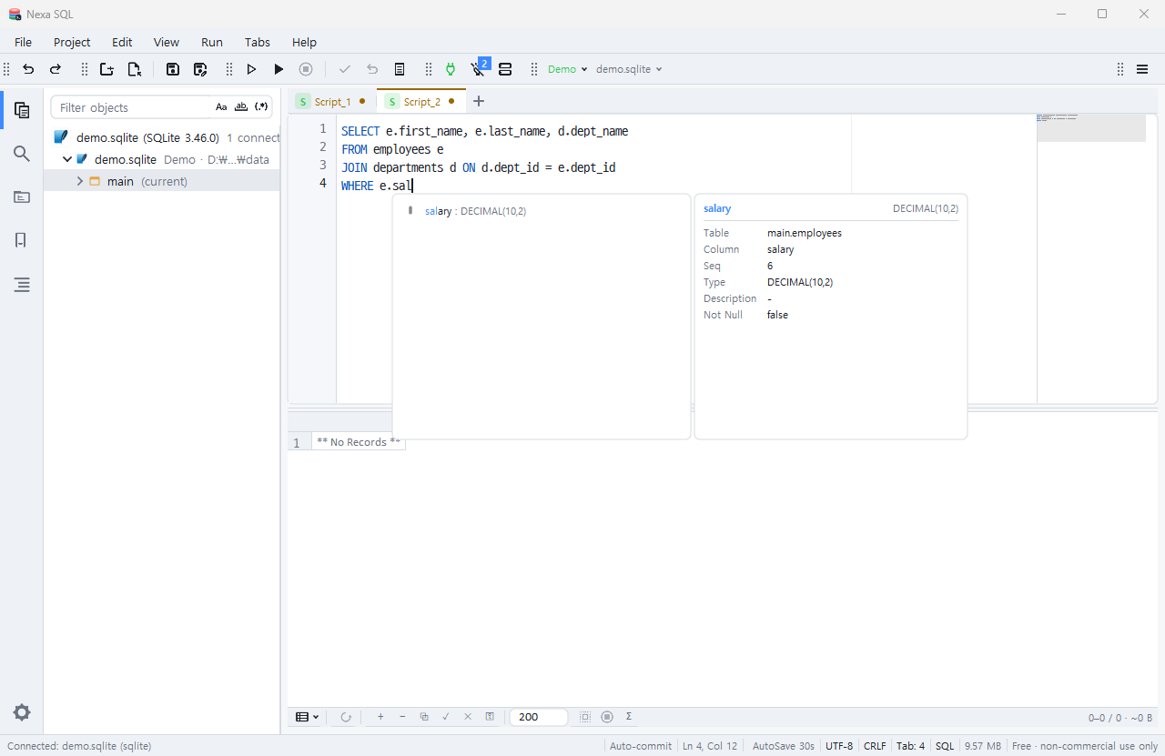
Task: Open the Tabs menu
Action: pos(258,42)
